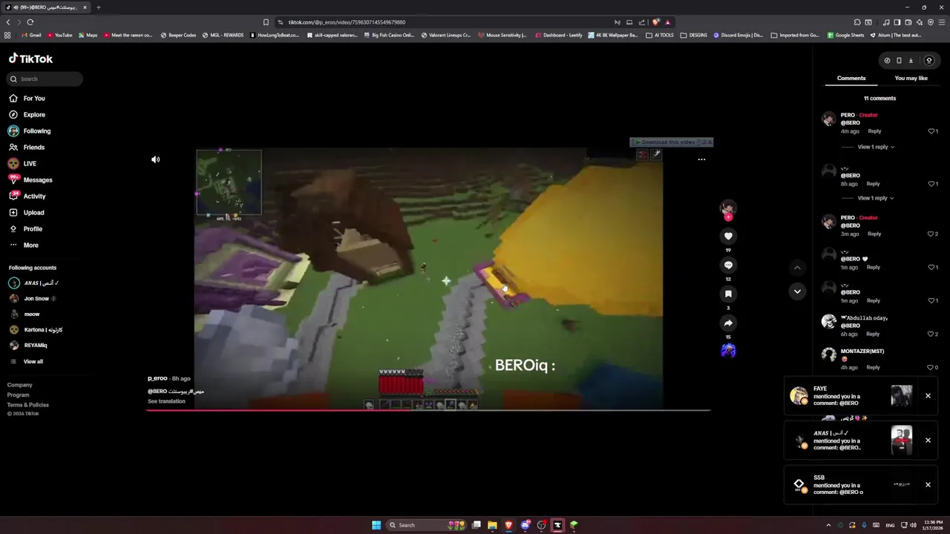The height and width of the screenshot is (534, 950).
Task: Like Abdullah oday's comment
Action: [931, 334]
